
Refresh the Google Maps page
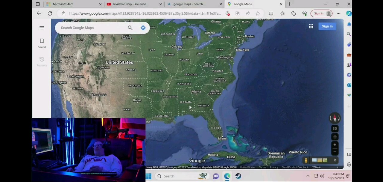tap(50, 13)
